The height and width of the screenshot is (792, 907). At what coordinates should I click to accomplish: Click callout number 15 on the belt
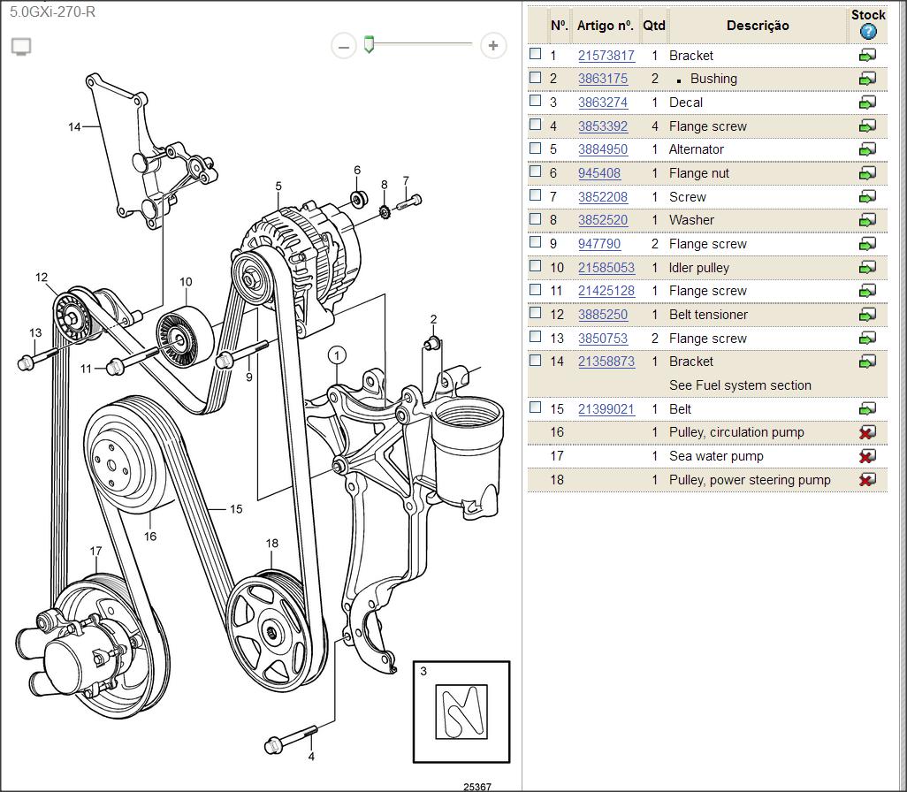click(236, 509)
